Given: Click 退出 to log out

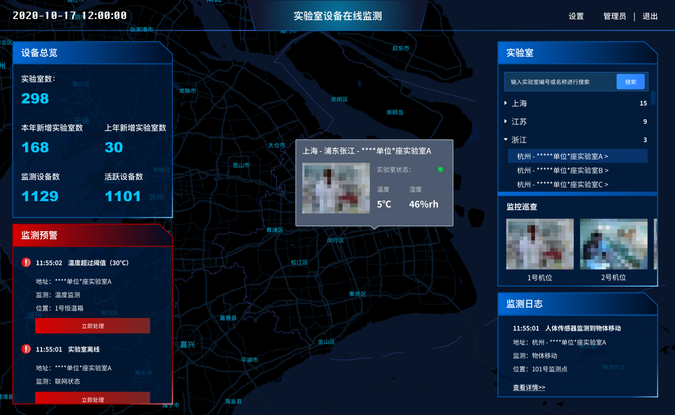Looking at the screenshot, I should pos(650,17).
